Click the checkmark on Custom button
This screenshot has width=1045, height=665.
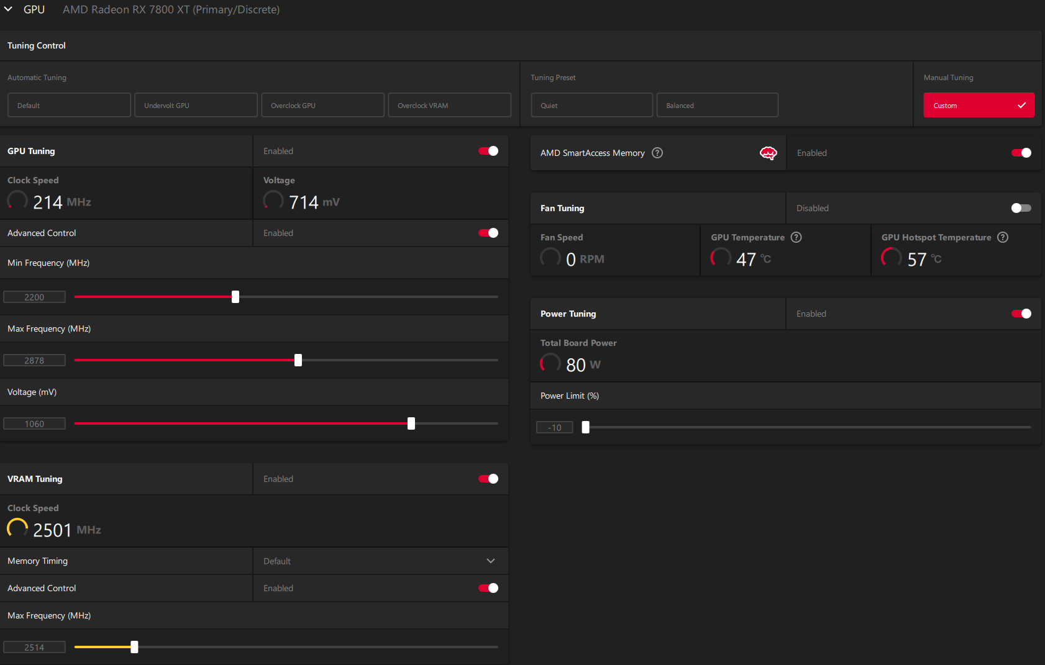pyautogui.click(x=1022, y=105)
